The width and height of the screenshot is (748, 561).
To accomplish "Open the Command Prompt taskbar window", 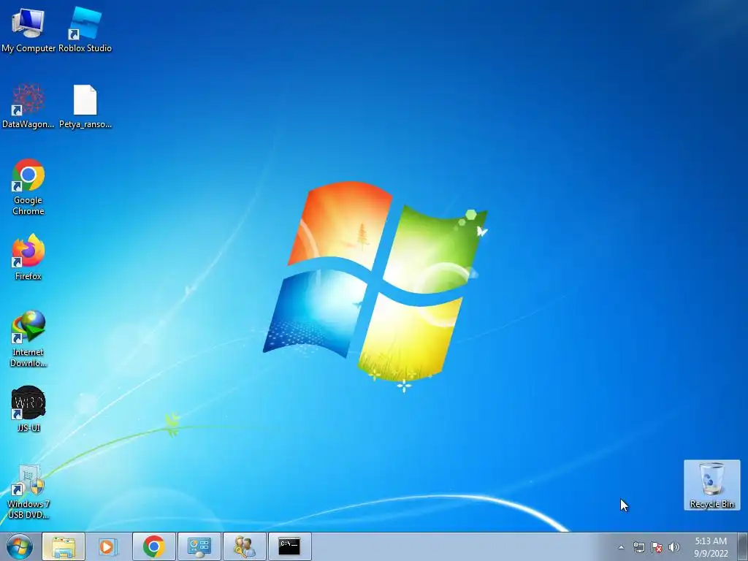I will tap(289, 546).
